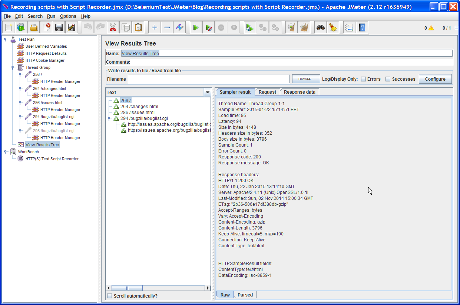
Task: Click the Undo arrow icon
Action: coord(88,27)
